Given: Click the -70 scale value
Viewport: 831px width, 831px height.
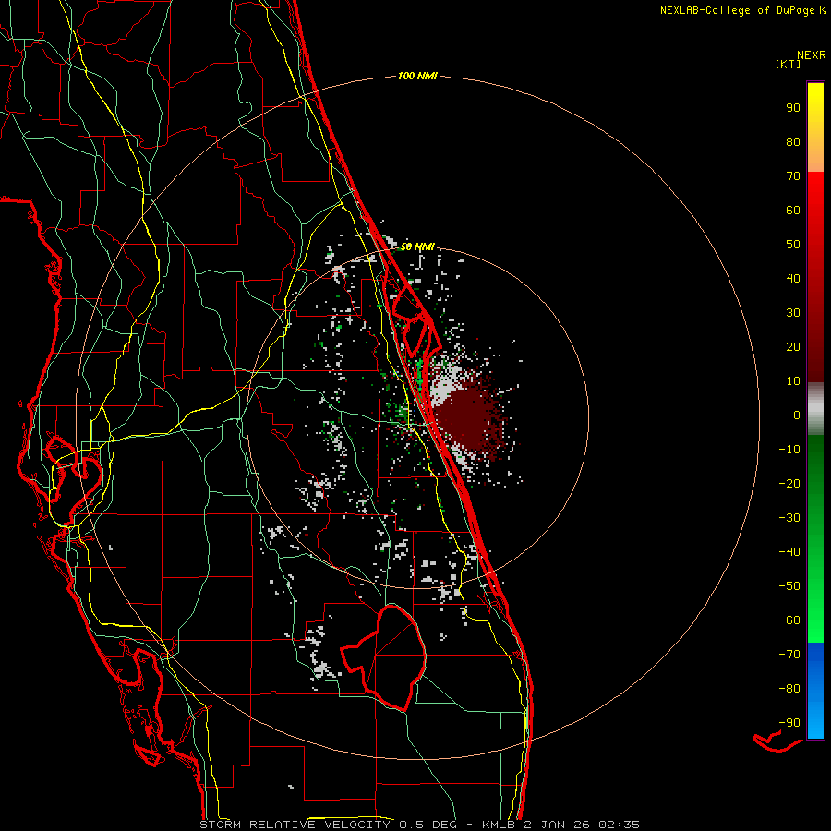Looking at the screenshot, I should (789, 655).
